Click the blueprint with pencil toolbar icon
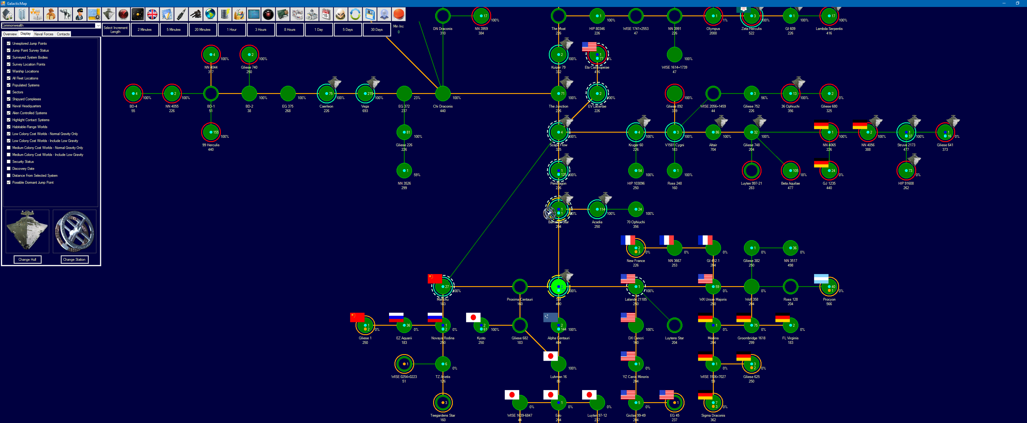Viewport: 1027px width, 423px height. (167, 15)
